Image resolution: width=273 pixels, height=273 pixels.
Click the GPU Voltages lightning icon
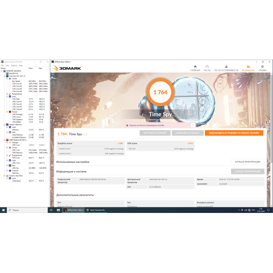(x=10, y=142)
